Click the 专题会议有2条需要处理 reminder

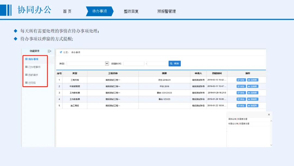[239, 124]
